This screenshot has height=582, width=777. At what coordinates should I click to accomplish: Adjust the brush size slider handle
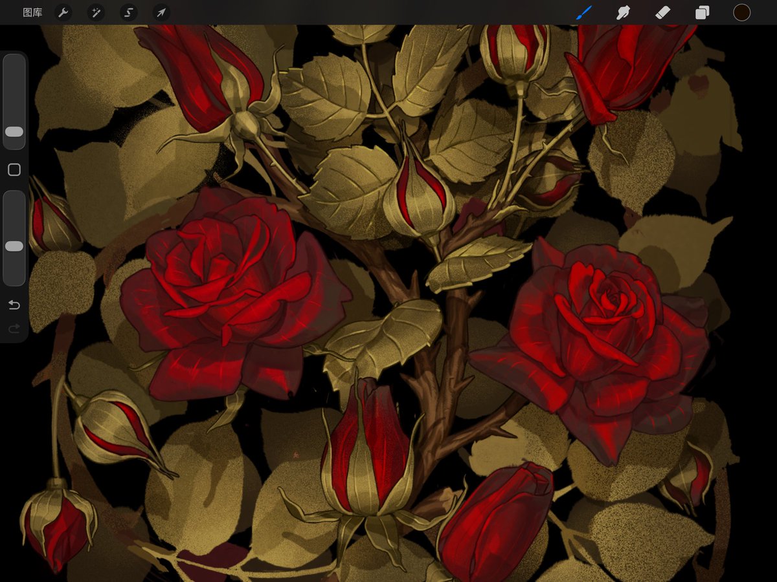point(14,132)
